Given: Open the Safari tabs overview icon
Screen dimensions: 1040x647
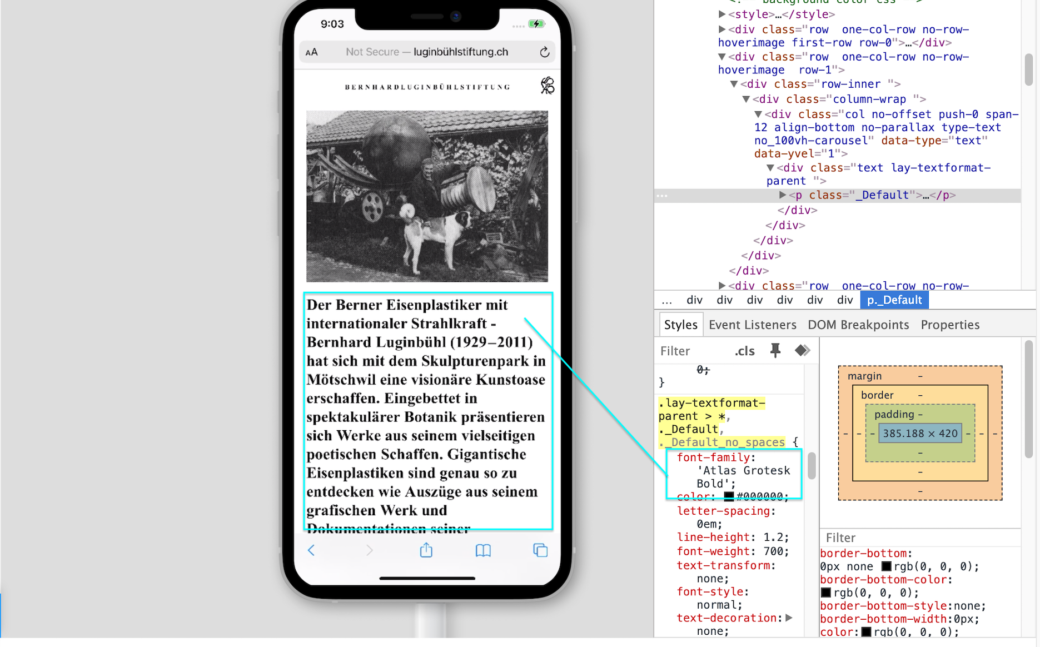Looking at the screenshot, I should click(x=540, y=550).
